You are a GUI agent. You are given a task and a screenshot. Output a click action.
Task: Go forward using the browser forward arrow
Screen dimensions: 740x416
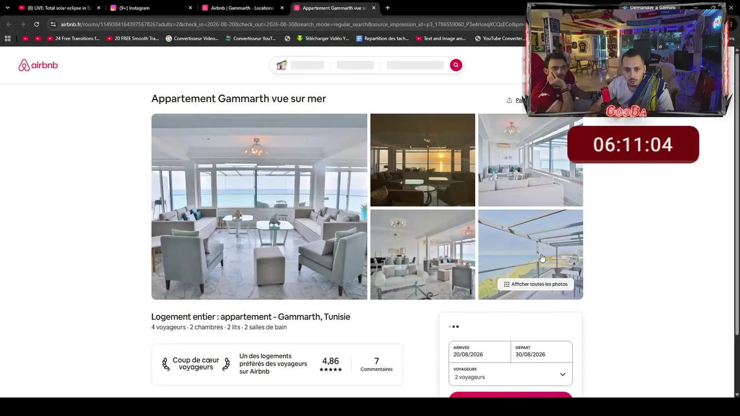coord(23,24)
